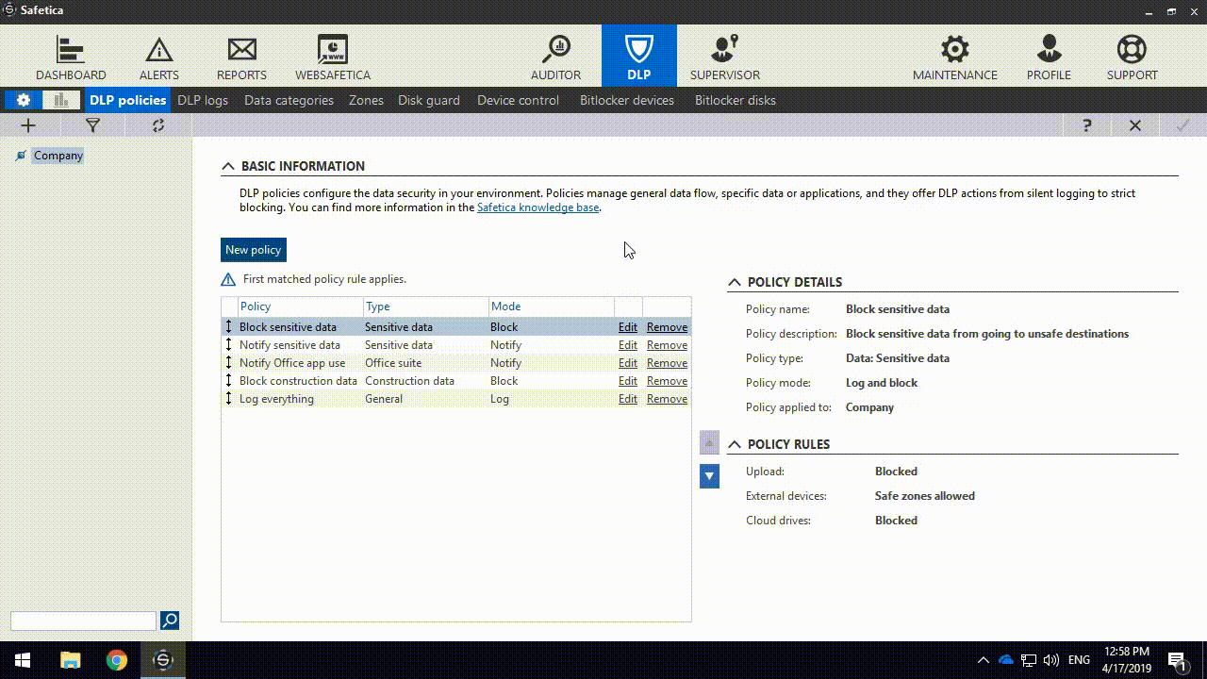Click the search field in the left panel
Viewport: 1207px width, 679px height.
click(82, 621)
